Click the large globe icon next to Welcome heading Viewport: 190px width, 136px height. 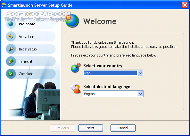pos(72,21)
